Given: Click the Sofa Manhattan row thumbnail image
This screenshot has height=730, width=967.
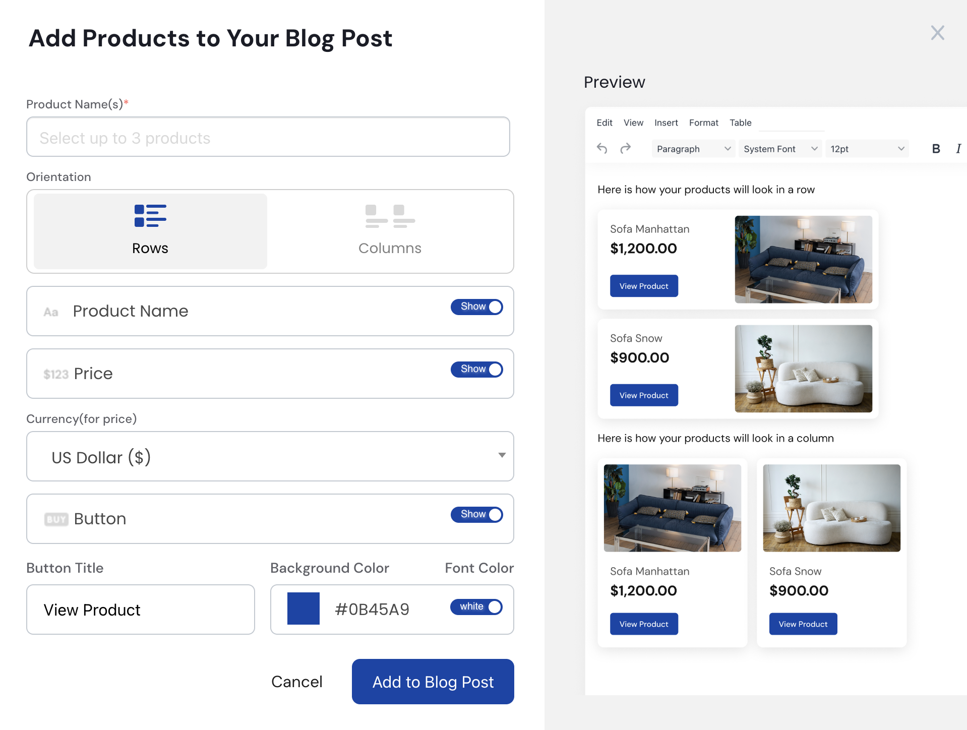Looking at the screenshot, I should [804, 260].
